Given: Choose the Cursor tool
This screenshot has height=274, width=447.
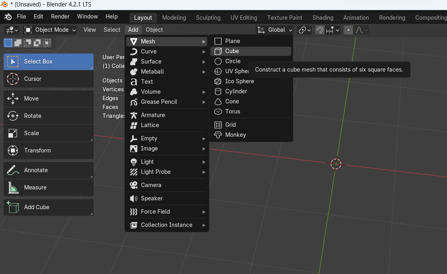Looking at the screenshot, I should pos(49,79).
